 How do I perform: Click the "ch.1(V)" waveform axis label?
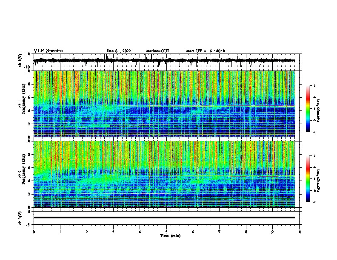[x=20, y=60]
